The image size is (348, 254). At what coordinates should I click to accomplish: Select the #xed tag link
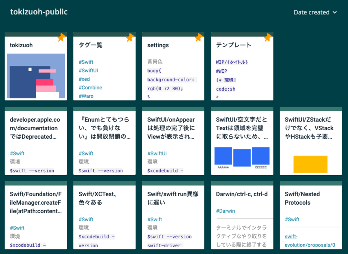pos(84,79)
